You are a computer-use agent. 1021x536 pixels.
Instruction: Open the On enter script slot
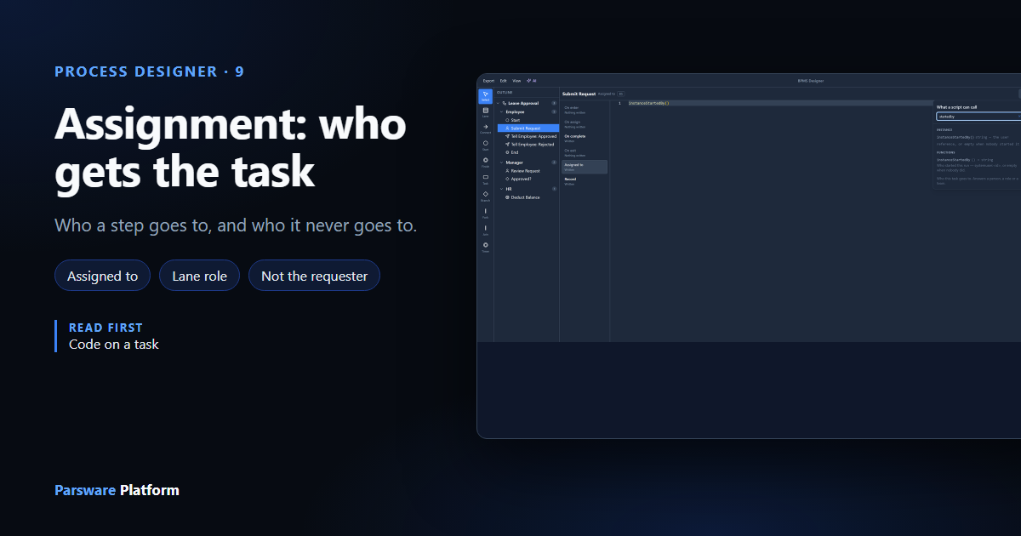(x=585, y=110)
